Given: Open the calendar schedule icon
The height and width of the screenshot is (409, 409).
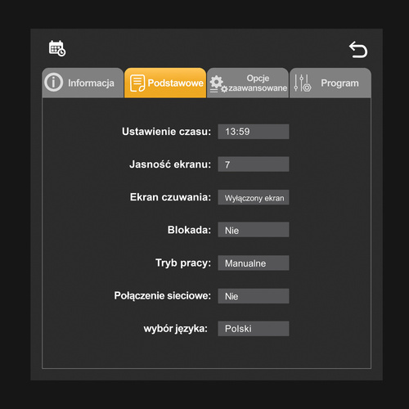Looking at the screenshot, I should [x=57, y=48].
